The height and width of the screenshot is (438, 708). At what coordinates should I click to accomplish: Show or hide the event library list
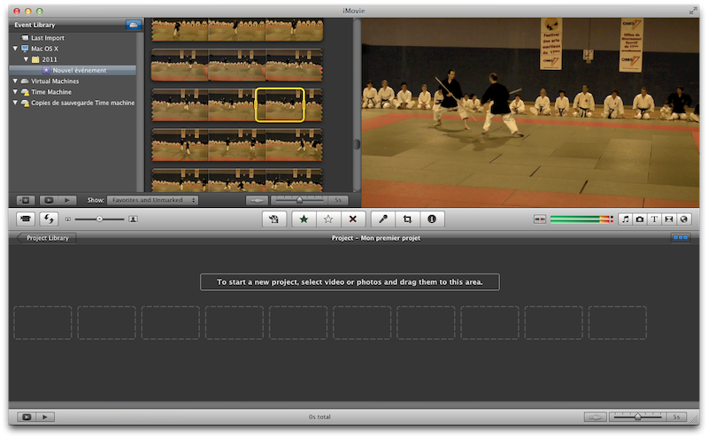click(26, 200)
